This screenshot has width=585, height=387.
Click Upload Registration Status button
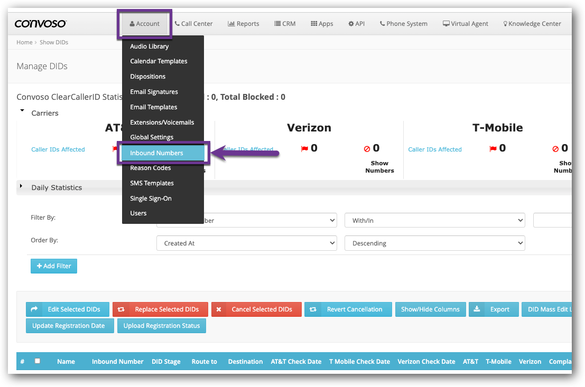pyautogui.click(x=162, y=326)
